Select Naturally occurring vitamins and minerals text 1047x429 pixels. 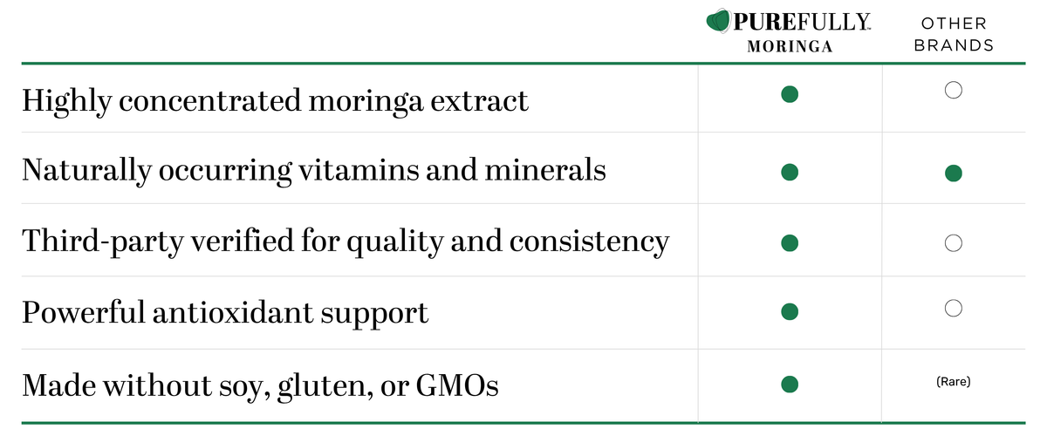pyautogui.click(x=314, y=169)
